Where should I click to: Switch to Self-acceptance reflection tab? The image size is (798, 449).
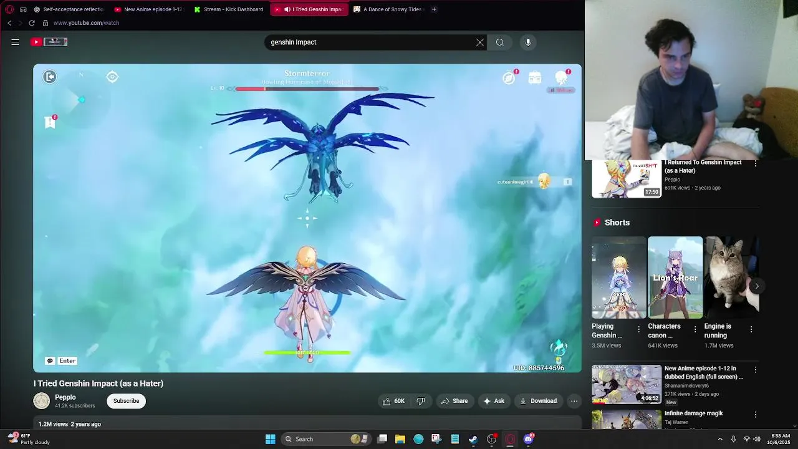click(69, 9)
